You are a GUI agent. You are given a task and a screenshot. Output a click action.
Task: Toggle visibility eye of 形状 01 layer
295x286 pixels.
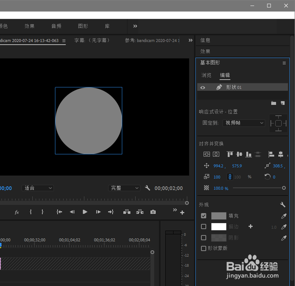coord(202,87)
